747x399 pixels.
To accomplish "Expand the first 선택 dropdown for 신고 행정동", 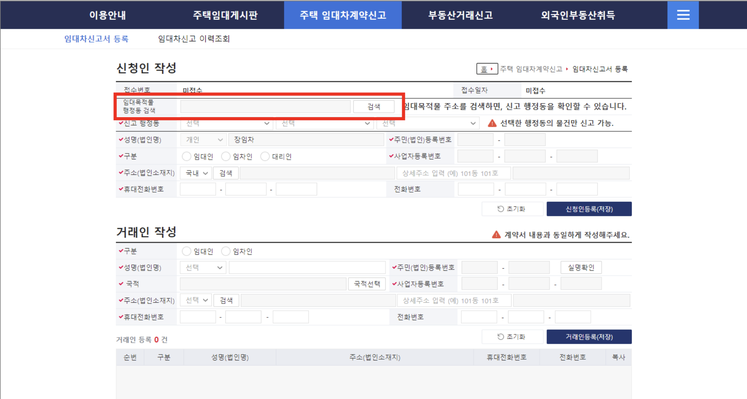I will click(x=226, y=123).
